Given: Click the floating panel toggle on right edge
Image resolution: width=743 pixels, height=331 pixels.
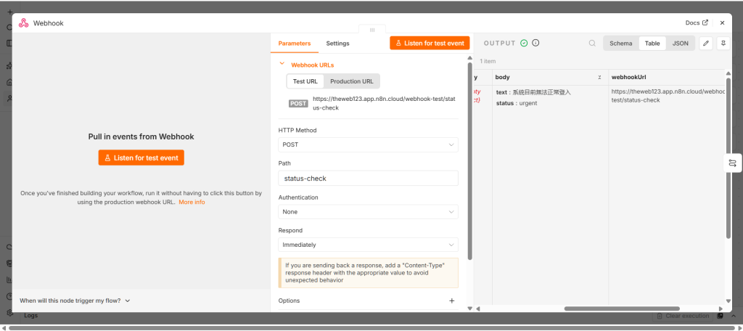Looking at the screenshot, I should (733, 163).
